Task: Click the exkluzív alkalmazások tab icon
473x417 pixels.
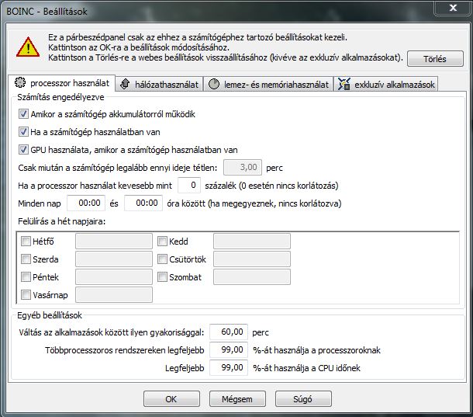Action: 344,84
